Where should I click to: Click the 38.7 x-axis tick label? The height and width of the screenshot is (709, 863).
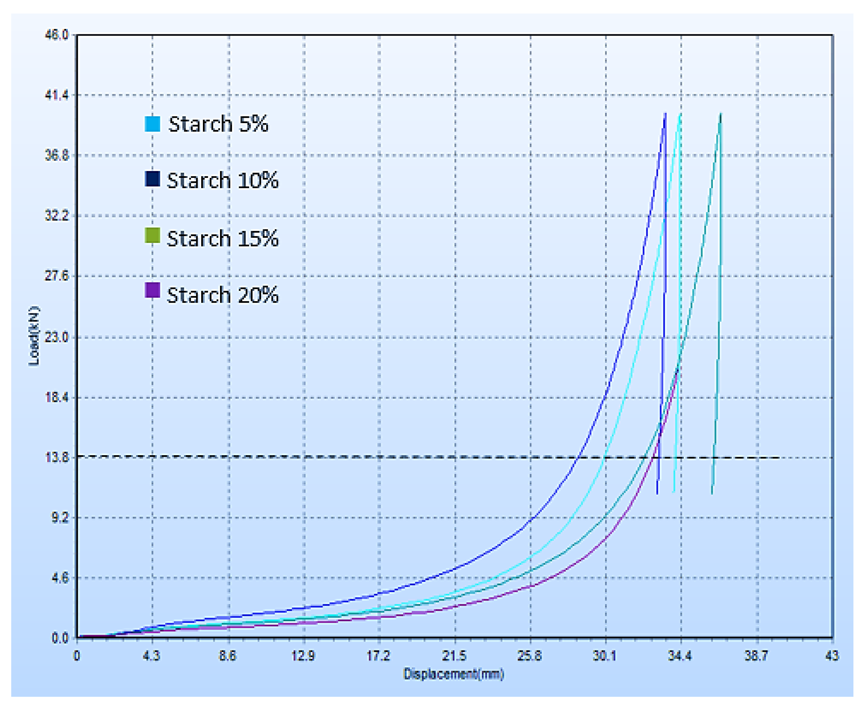pyautogui.click(x=756, y=656)
